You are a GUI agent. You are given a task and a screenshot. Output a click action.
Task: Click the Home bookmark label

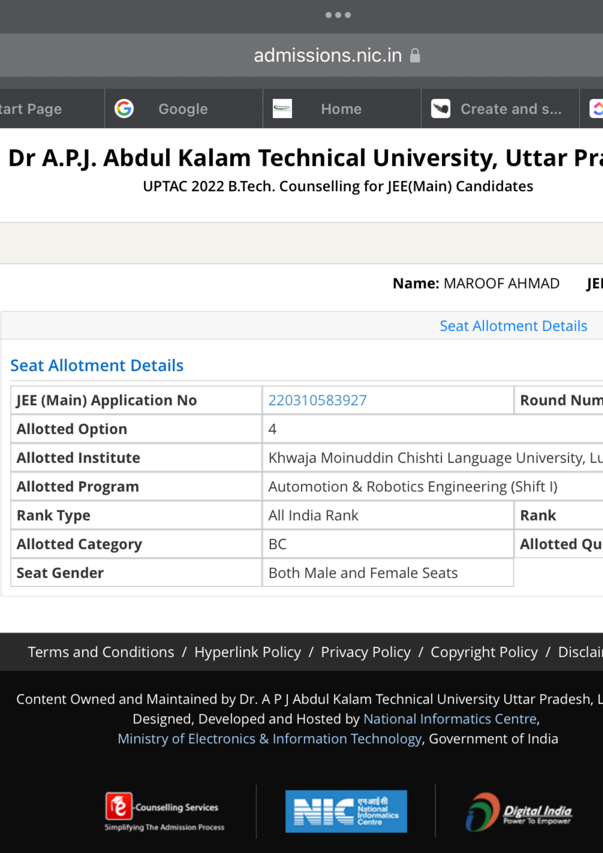341,108
